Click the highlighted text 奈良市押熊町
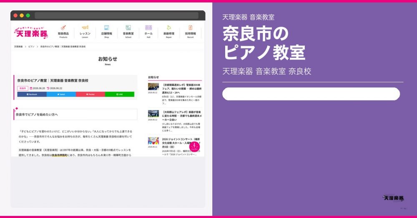Image resolution: width=417 pixels, height=218 pixels. tap(60, 155)
